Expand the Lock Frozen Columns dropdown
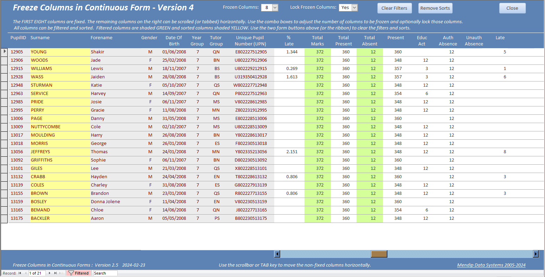 354,8
